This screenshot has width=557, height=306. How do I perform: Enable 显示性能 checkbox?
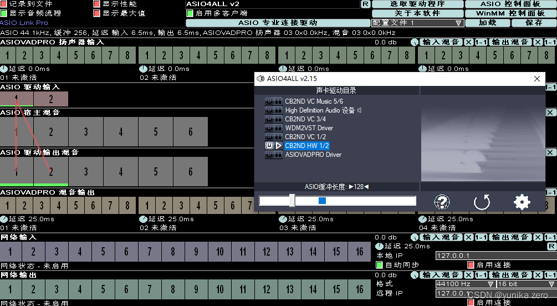[96, 4]
